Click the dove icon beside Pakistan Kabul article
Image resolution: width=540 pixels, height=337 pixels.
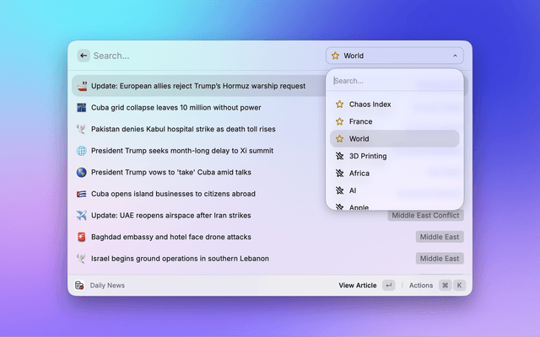(x=82, y=129)
